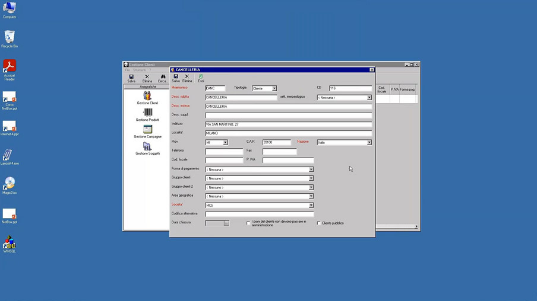Toggle the 'piani del cliente' administration checkbox
537x301 pixels.
click(x=248, y=223)
